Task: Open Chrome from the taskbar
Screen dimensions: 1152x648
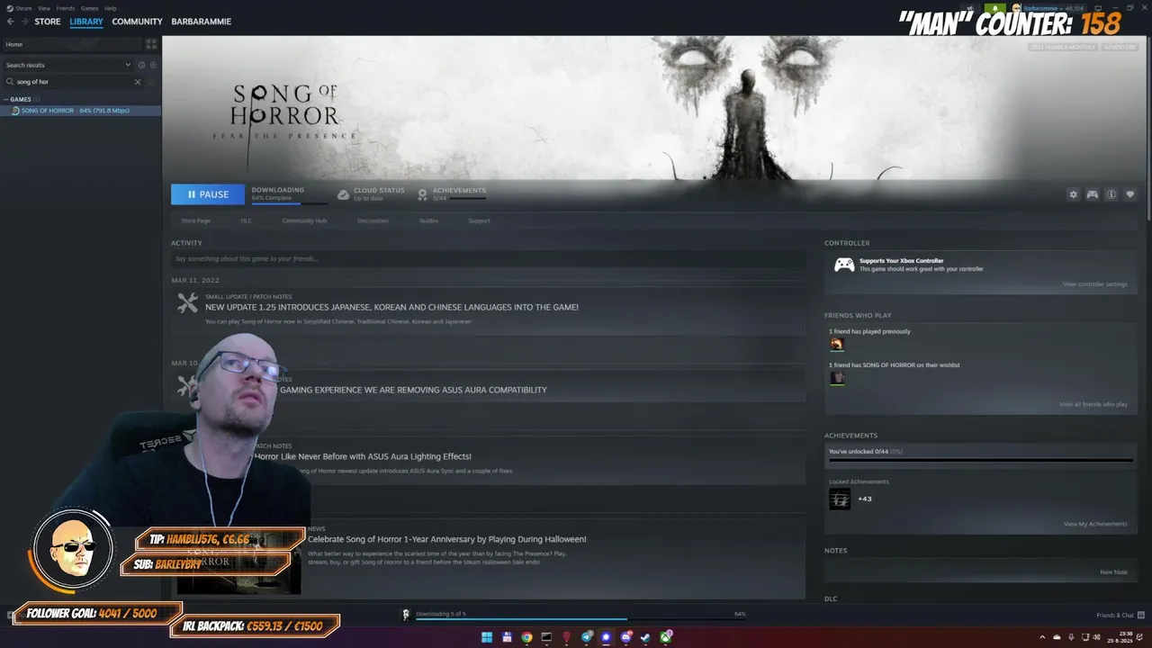Action: click(526, 637)
